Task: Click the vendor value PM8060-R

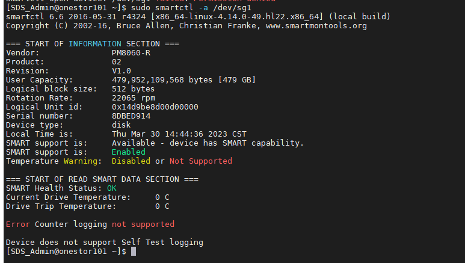Action: [131, 53]
